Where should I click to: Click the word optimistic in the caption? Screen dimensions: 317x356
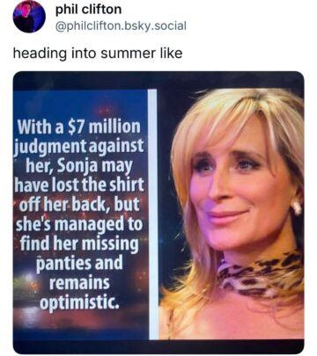click(x=79, y=302)
